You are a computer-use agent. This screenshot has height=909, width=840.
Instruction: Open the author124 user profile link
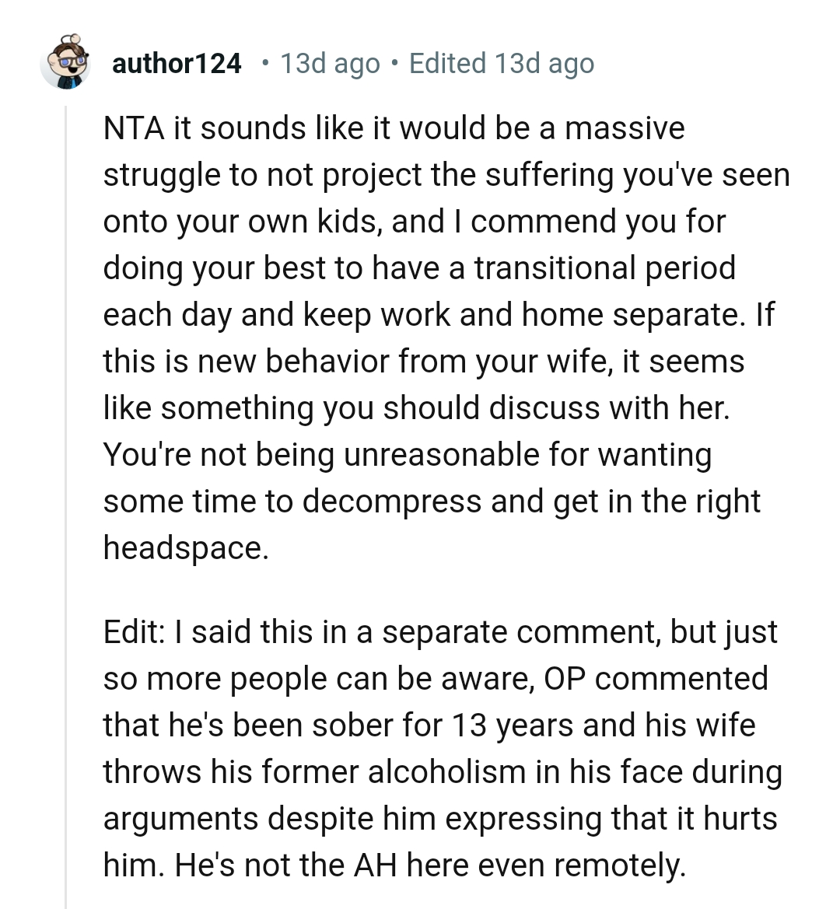point(177,63)
